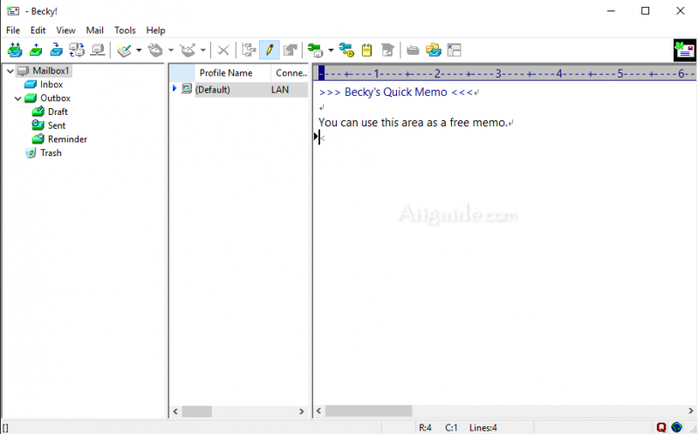Screen dimensions: 698x434
Task: Click the grayed icon right of pencil
Action: [x=291, y=50]
